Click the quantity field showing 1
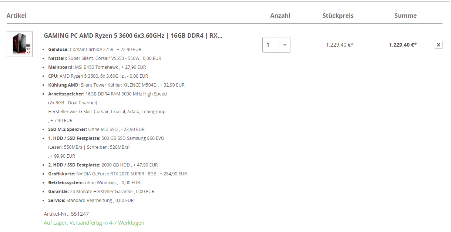Image resolution: width=451 pixels, height=232 pixels. [x=271, y=45]
